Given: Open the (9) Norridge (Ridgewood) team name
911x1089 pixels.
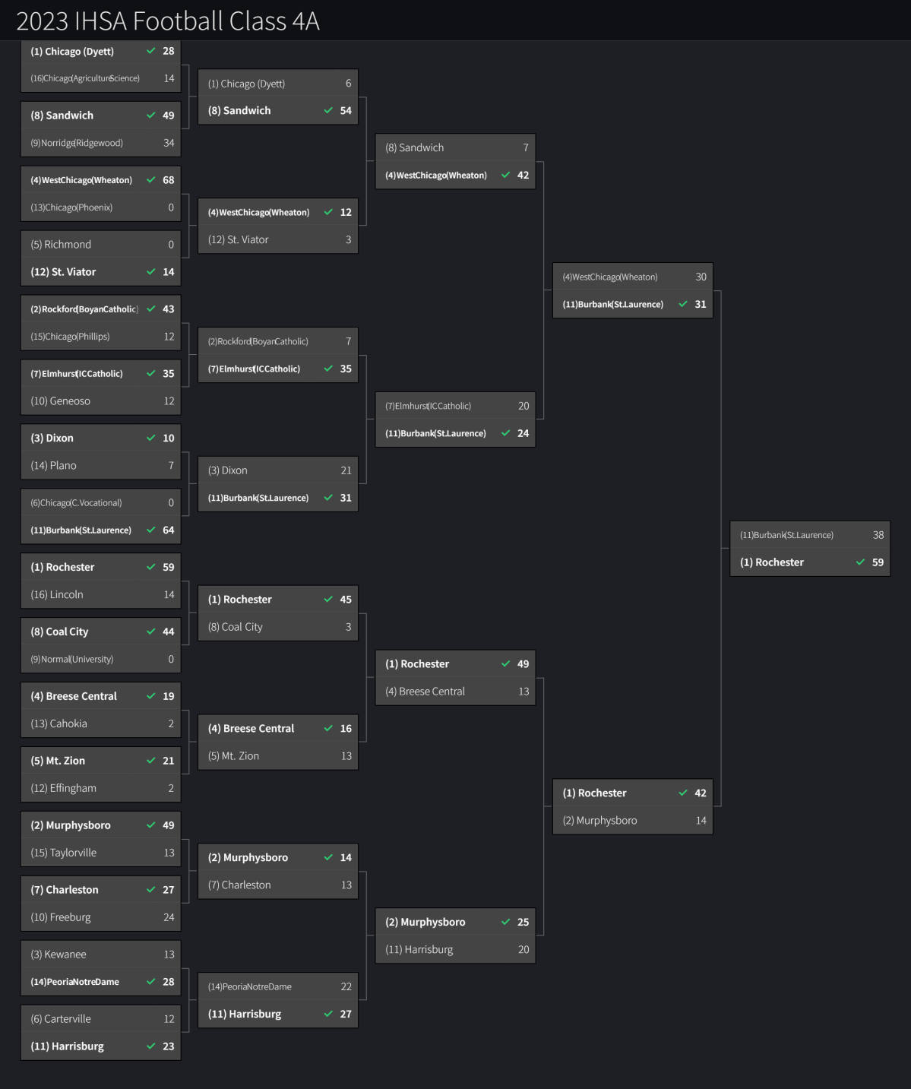Looking at the screenshot, I should (77, 143).
